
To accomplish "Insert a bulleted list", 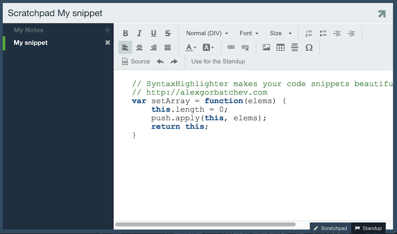I will (323, 33).
